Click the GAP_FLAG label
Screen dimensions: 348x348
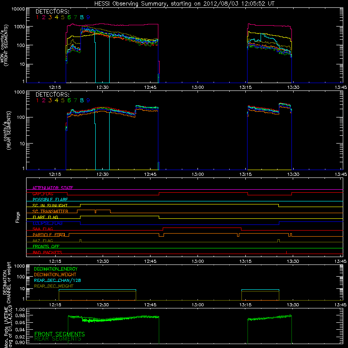click(x=43, y=194)
